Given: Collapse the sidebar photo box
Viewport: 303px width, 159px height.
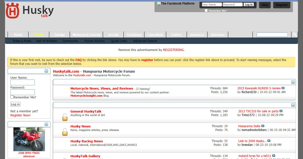Looking at the screenshot, I should [46, 124].
